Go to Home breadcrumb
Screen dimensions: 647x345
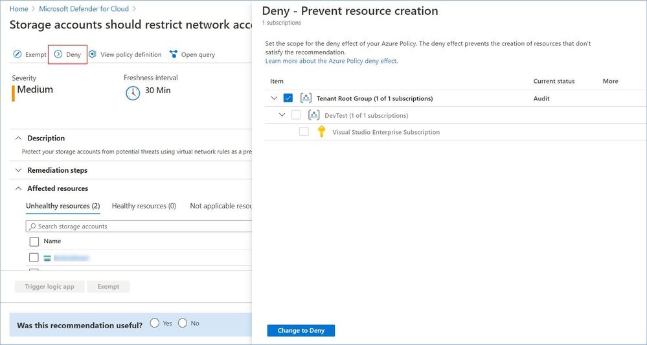[x=19, y=8]
